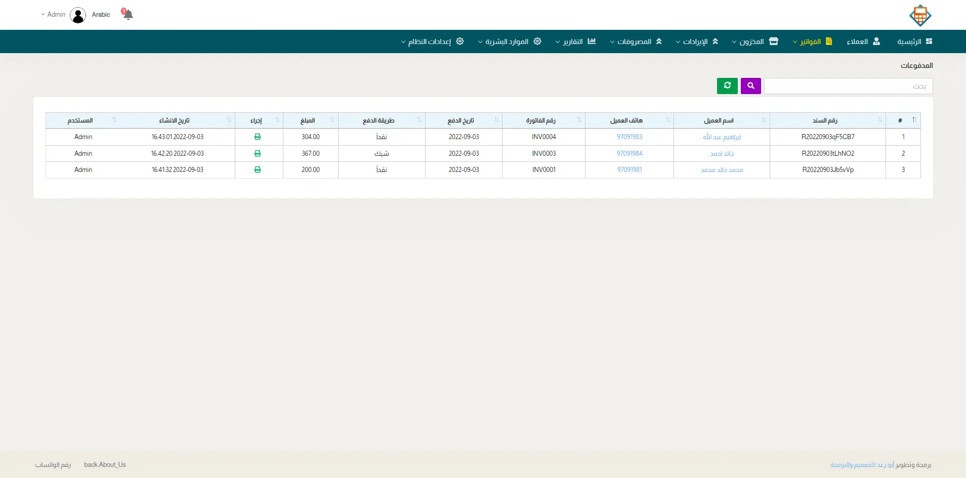Screen dimensions: 966x478
Task: Click phone number link 97091984
Action: [629, 153]
